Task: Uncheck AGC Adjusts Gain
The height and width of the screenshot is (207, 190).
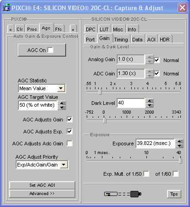Action: 69,120
